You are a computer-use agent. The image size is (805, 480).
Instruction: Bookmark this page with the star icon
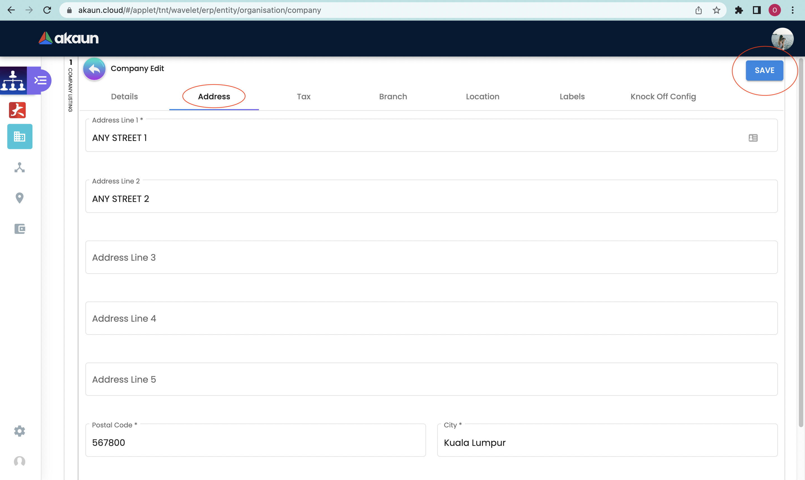(716, 10)
